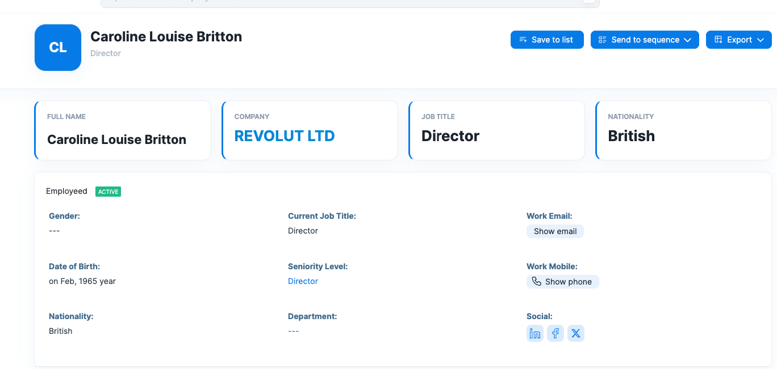Click the ACTIVE status badge

(x=108, y=192)
